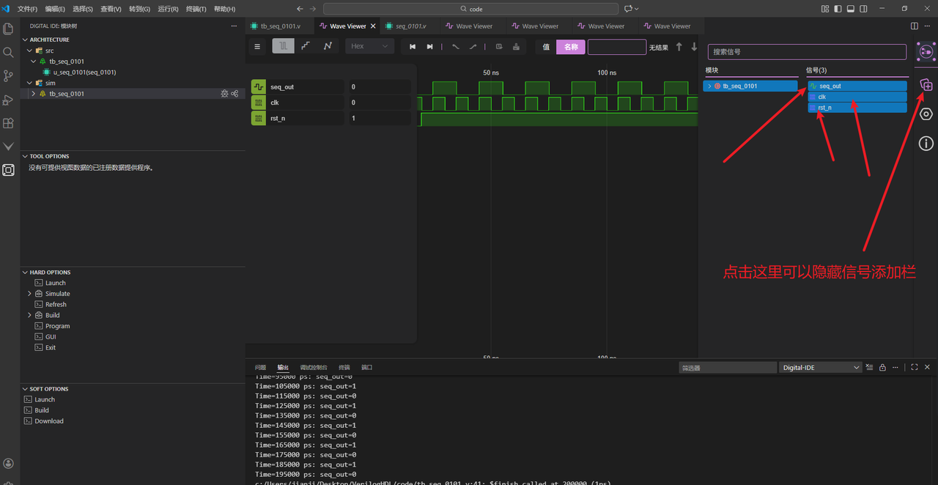This screenshot has height=485, width=938.
Task: Open the wave viewer hamburger menu
Action: (257, 47)
